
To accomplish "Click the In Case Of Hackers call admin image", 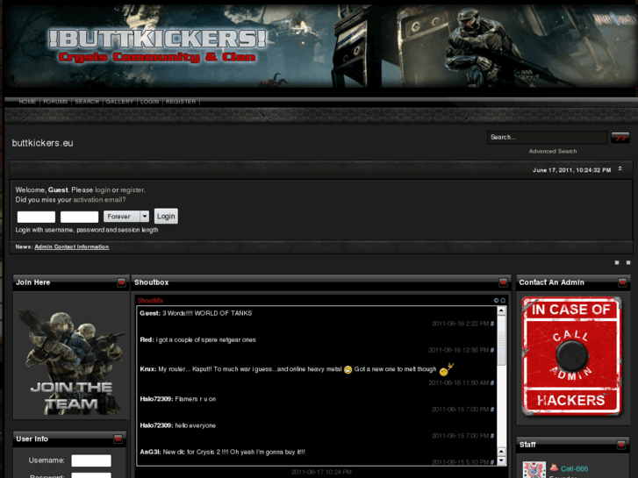I will point(572,356).
